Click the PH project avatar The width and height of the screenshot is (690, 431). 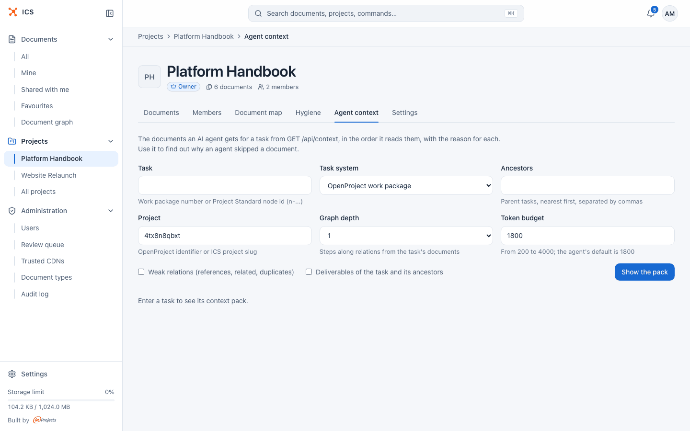point(149,77)
